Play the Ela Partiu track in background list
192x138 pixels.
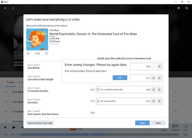[x=6, y=121]
